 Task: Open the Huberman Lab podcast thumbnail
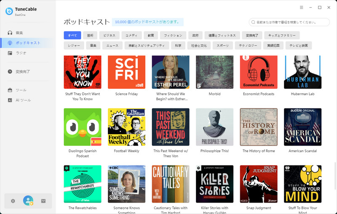[302, 72]
